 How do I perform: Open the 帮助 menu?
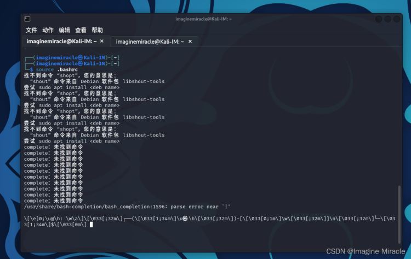(97, 30)
